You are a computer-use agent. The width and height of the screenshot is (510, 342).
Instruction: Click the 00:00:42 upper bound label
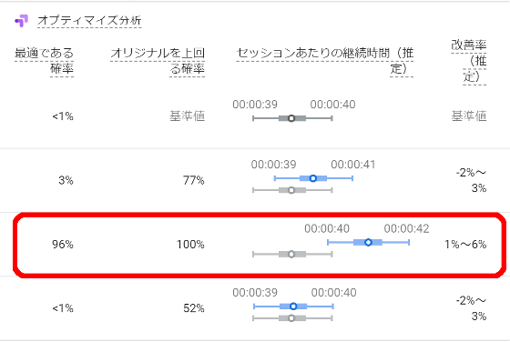(x=406, y=228)
